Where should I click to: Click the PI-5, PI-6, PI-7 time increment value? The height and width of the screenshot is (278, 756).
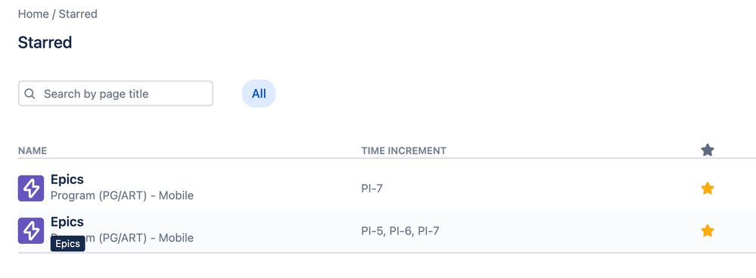[400, 231]
